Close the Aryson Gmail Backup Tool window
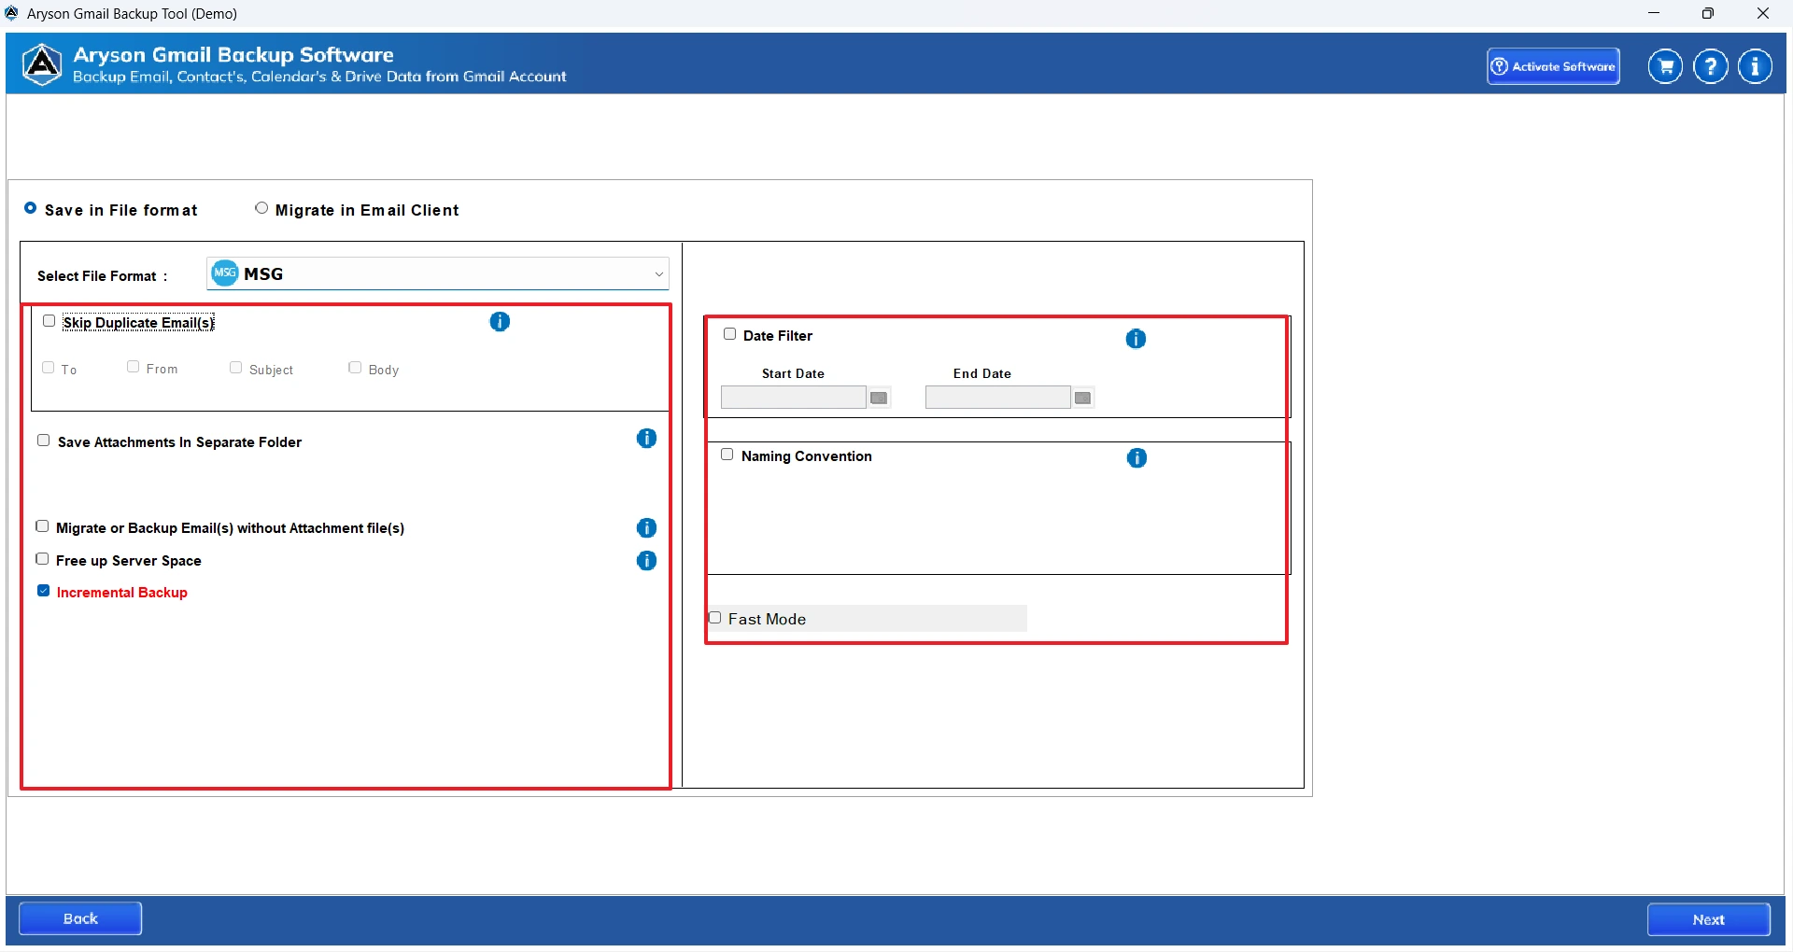Image resolution: width=1793 pixels, height=952 pixels. point(1763,13)
